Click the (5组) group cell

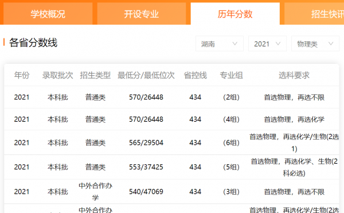pyautogui.click(x=231, y=167)
